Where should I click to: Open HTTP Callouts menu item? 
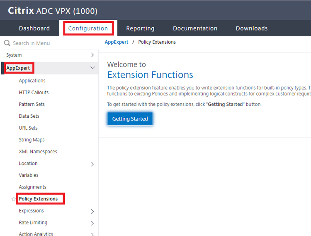pyautogui.click(x=34, y=93)
